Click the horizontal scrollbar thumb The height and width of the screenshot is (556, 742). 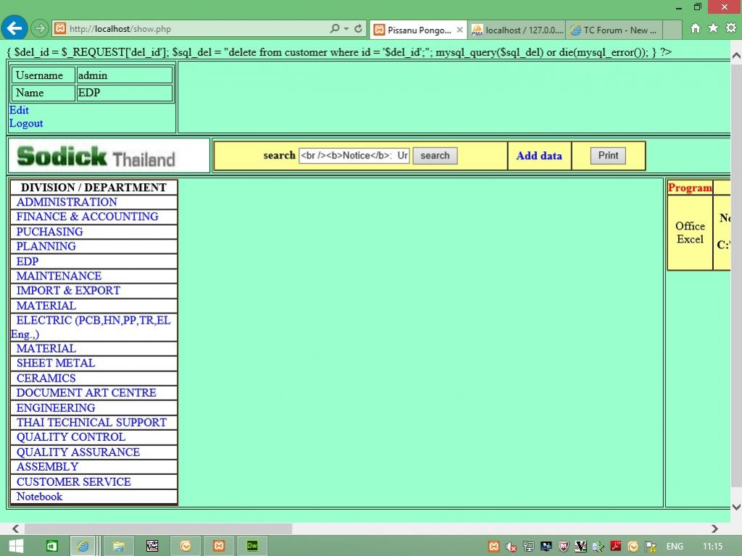(159, 528)
